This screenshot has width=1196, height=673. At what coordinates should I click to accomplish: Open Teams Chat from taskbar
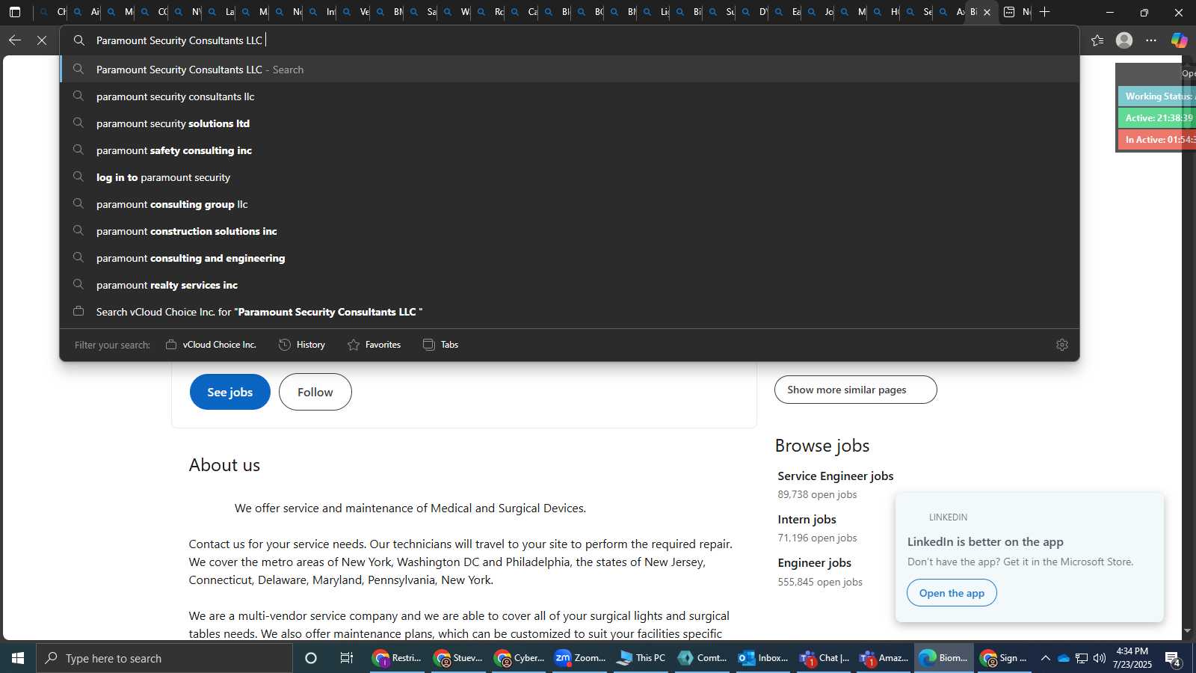[x=823, y=658]
